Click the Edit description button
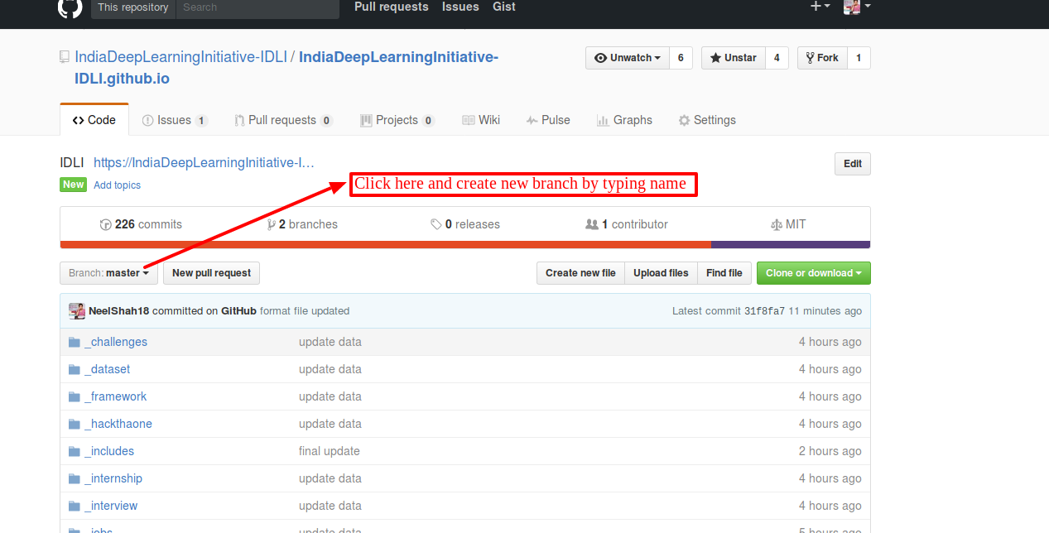Screen dimensions: 1049x533 pos(853,164)
